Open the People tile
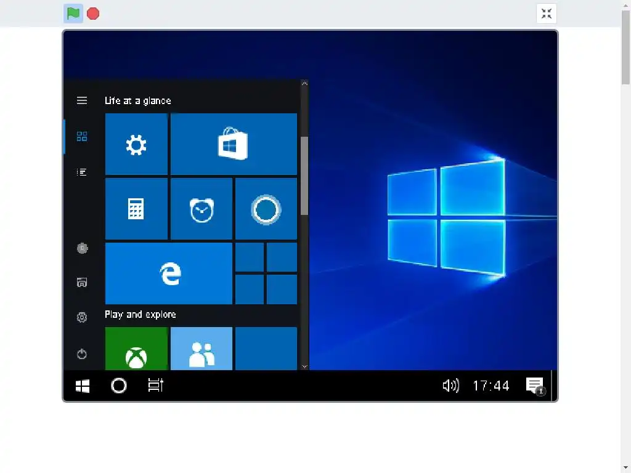 [x=202, y=349]
